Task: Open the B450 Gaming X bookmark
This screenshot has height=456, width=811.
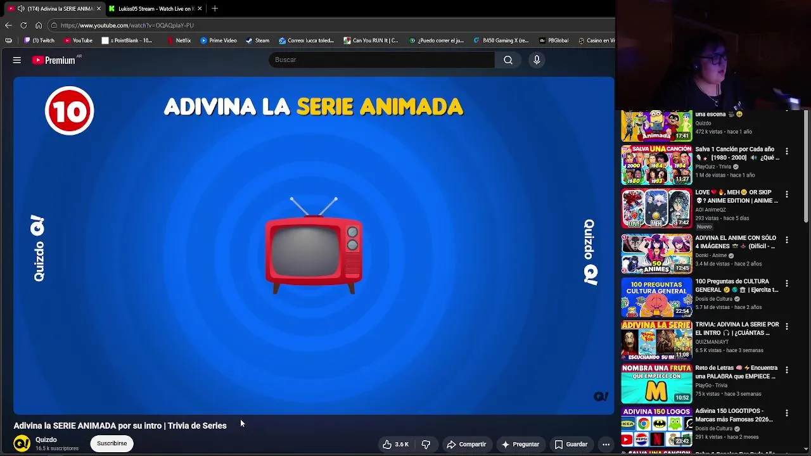Action: pos(501,41)
